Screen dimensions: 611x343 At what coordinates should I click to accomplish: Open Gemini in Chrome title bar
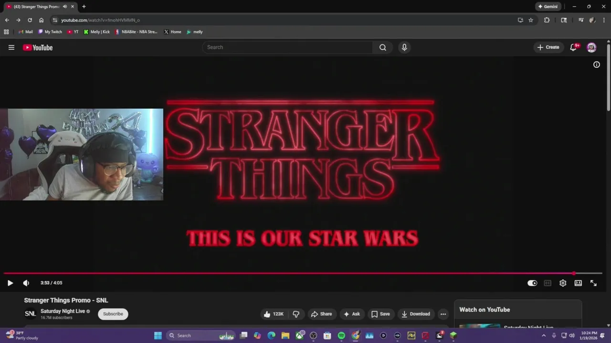(548, 7)
